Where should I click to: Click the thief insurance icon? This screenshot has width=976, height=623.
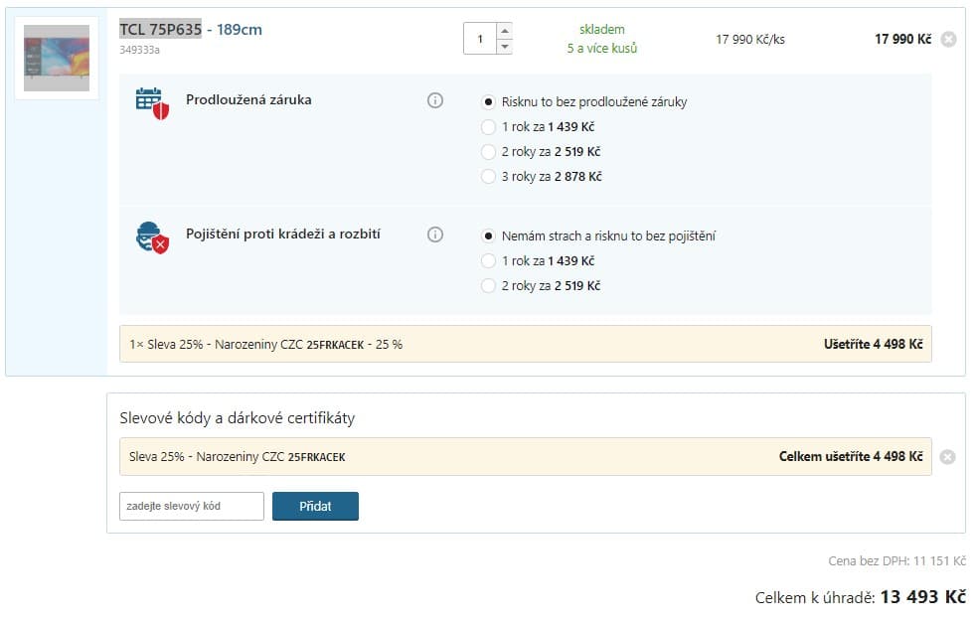[152, 237]
